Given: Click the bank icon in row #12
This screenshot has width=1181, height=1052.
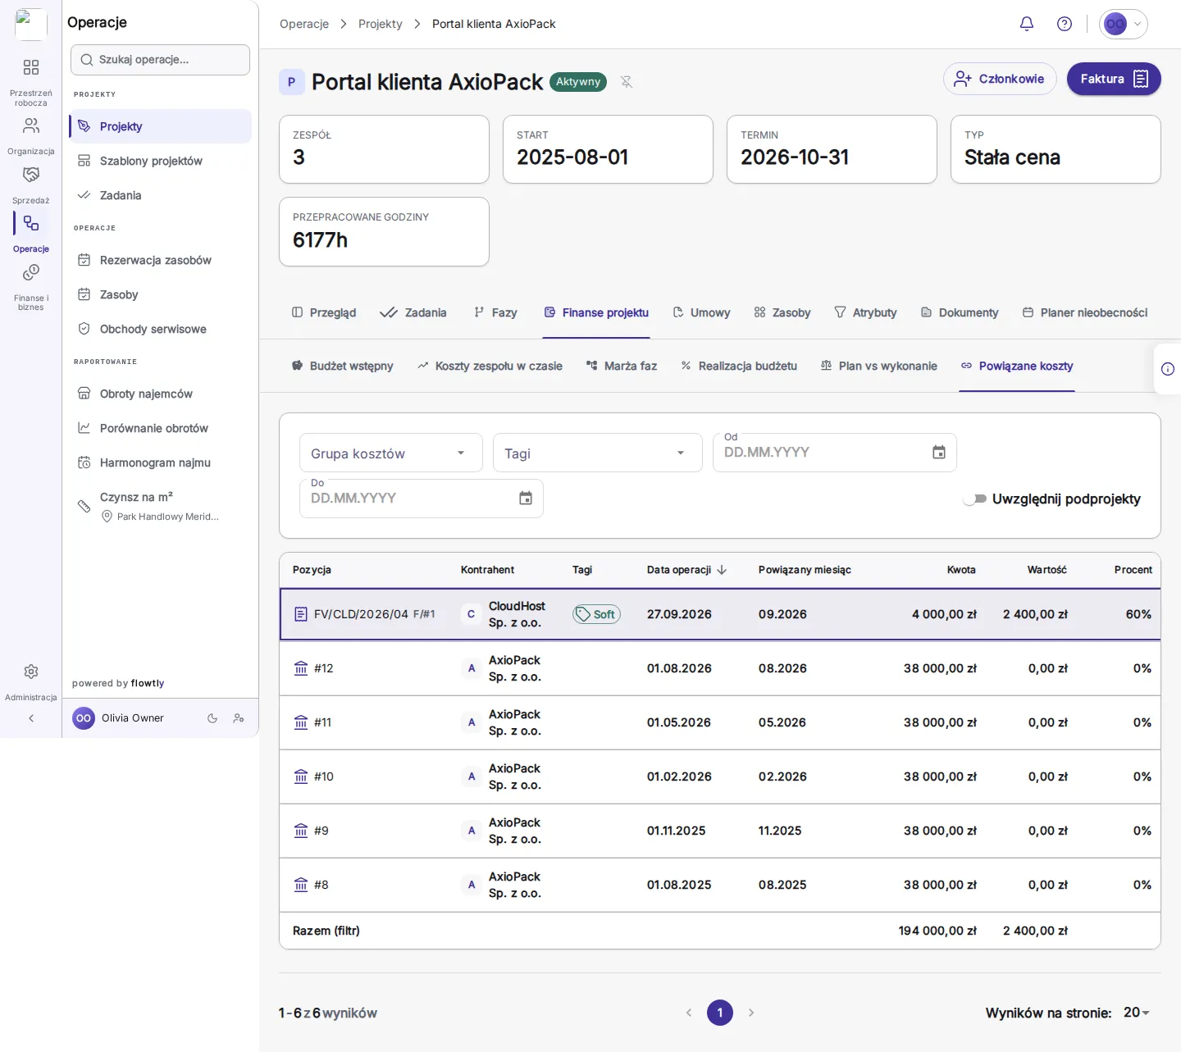Looking at the screenshot, I should click(301, 668).
